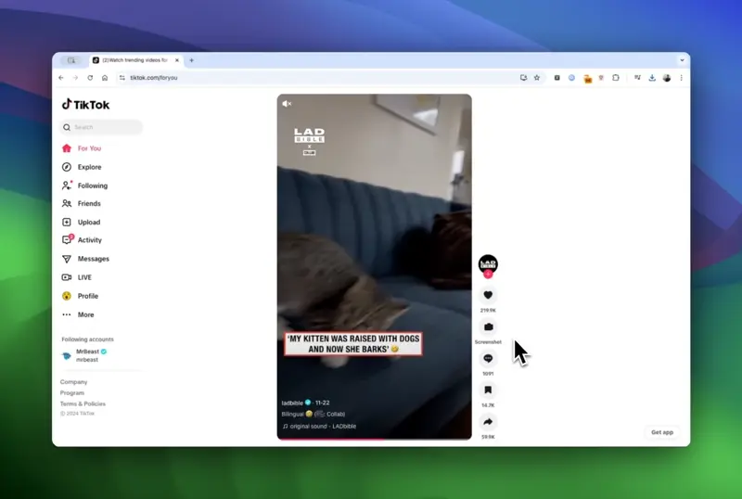Click install app icon in address bar

click(523, 78)
